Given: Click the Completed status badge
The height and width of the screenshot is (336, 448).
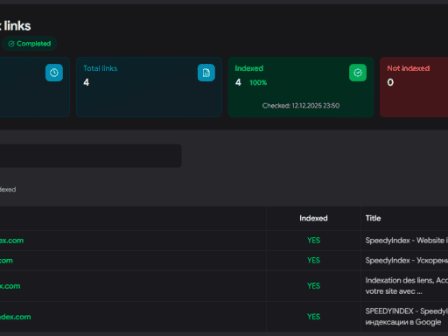Looking at the screenshot, I should 30,44.
